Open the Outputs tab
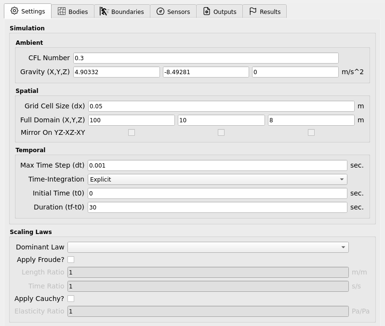Viewport: 385px width, 326px height. pyautogui.click(x=220, y=12)
